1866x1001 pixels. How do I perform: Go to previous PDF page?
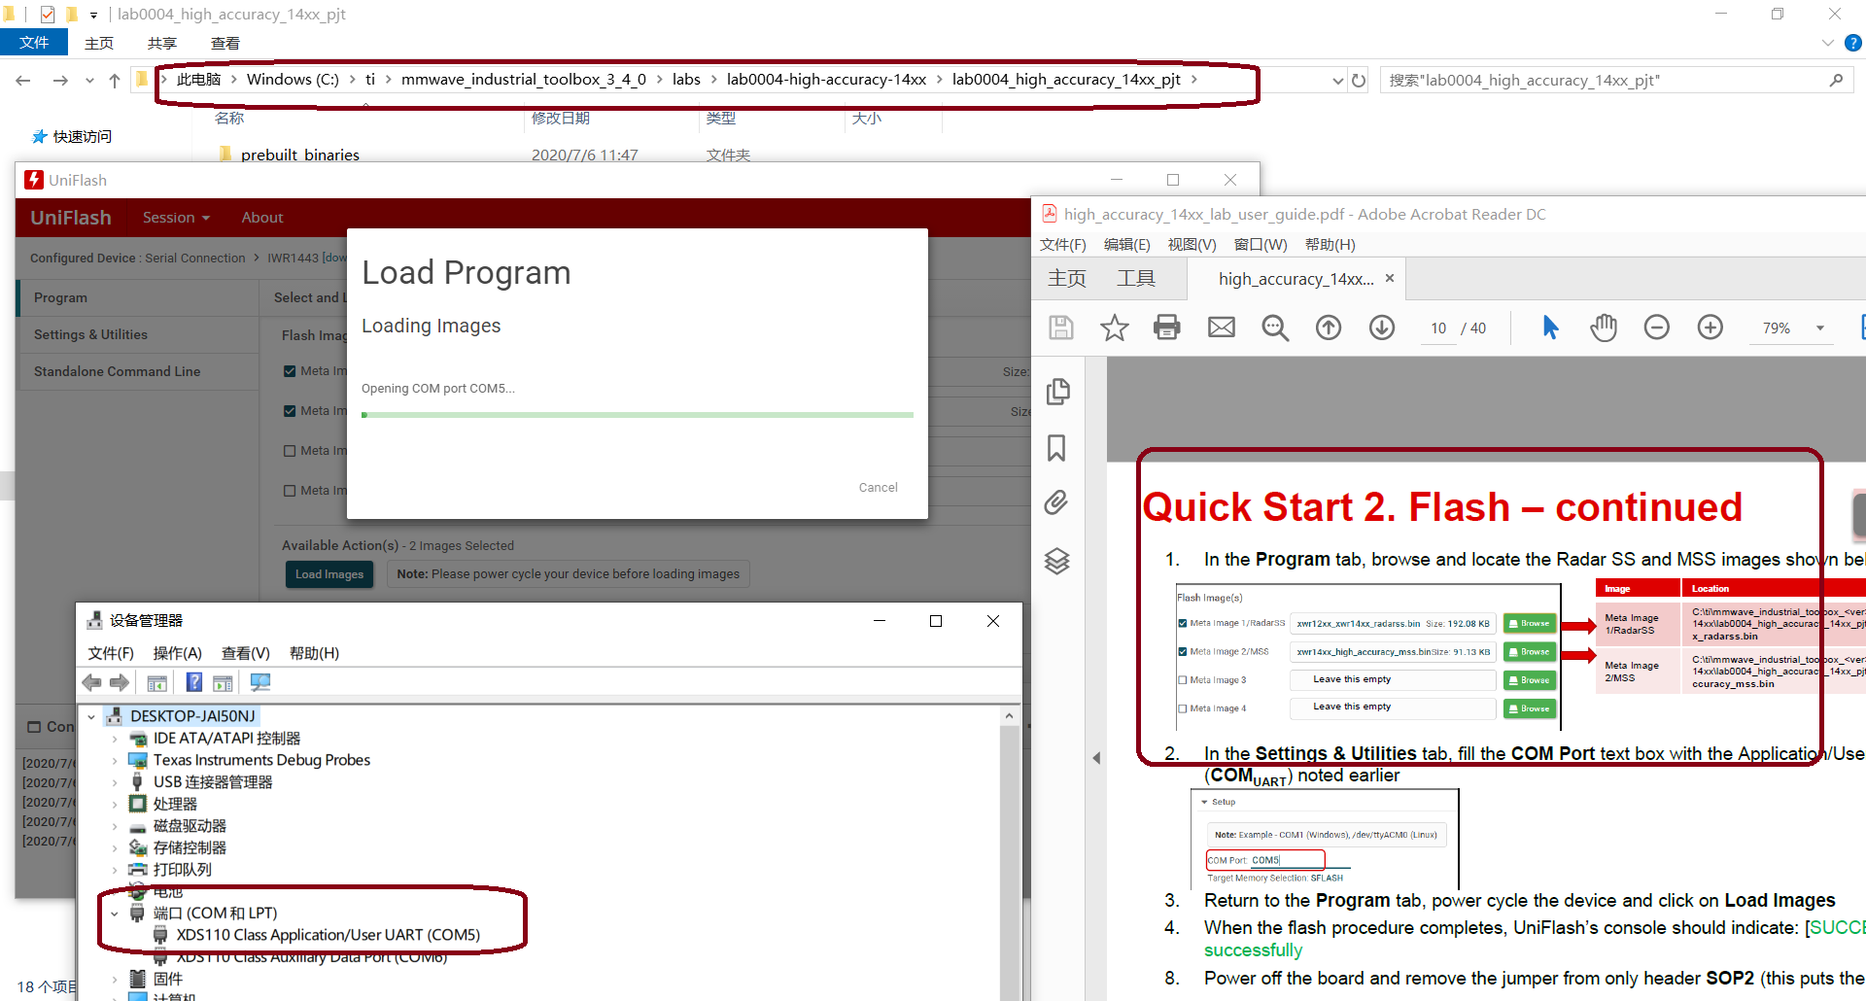click(x=1329, y=328)
